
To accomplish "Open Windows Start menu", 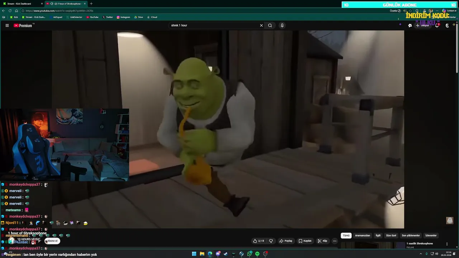I will 194,254.
